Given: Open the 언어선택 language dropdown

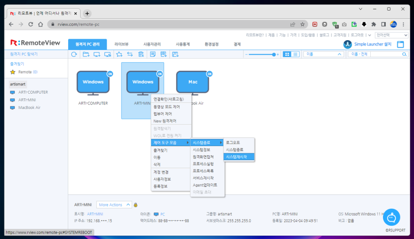Looking at the screenshot, I should point(391,35).
